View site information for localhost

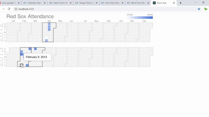(x=16, y=9)
